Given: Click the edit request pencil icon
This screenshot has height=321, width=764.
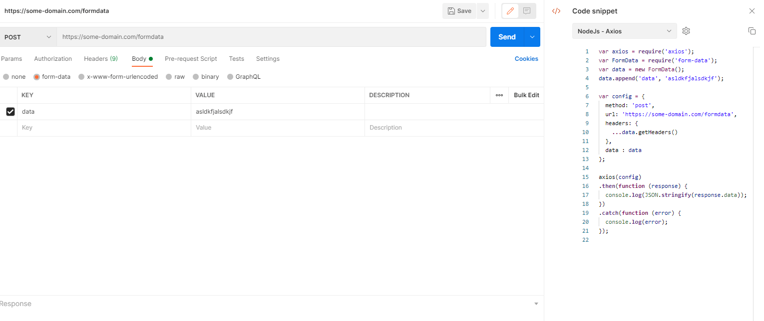Looking at the screenshot, I should [x=509, y=11].
